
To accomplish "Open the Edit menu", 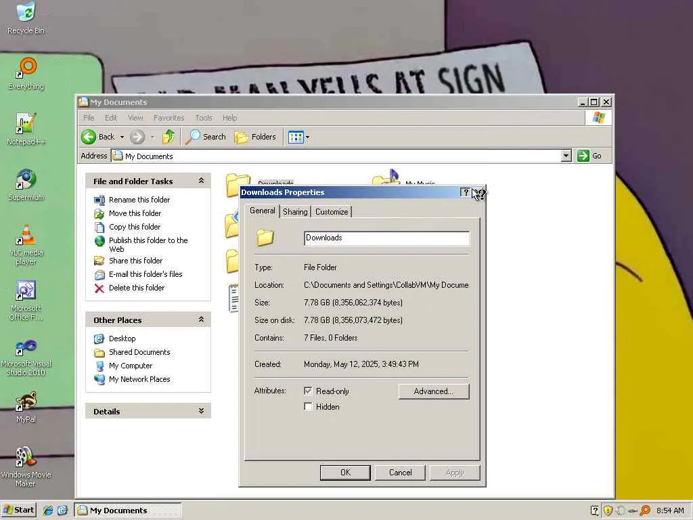I will (111, 118).
